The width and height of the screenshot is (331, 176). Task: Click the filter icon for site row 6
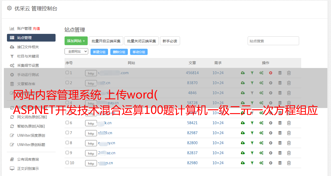coord(252,123)
